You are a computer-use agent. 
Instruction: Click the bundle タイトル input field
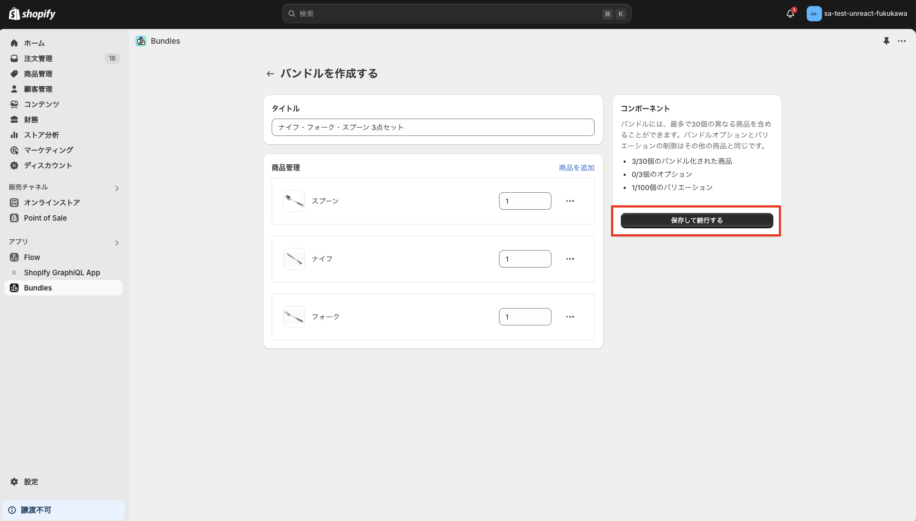433,127
